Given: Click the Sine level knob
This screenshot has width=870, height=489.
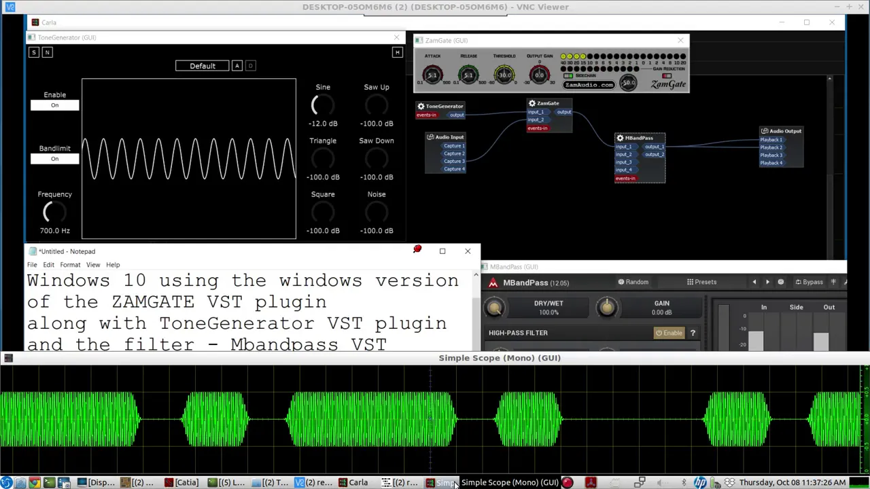Looking at the screenshot, I should (323, 105).
